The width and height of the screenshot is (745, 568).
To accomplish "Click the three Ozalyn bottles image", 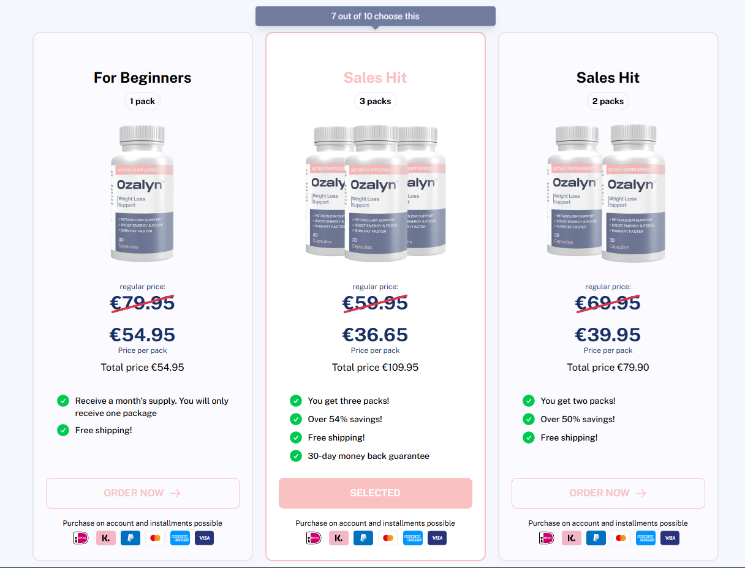I will pyautogui.click(x=376, y=193).
